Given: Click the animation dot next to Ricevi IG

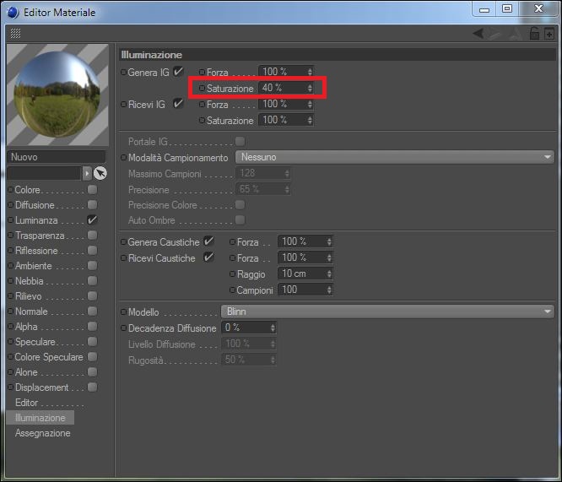Looking at the screenshot, I should 124,105.
